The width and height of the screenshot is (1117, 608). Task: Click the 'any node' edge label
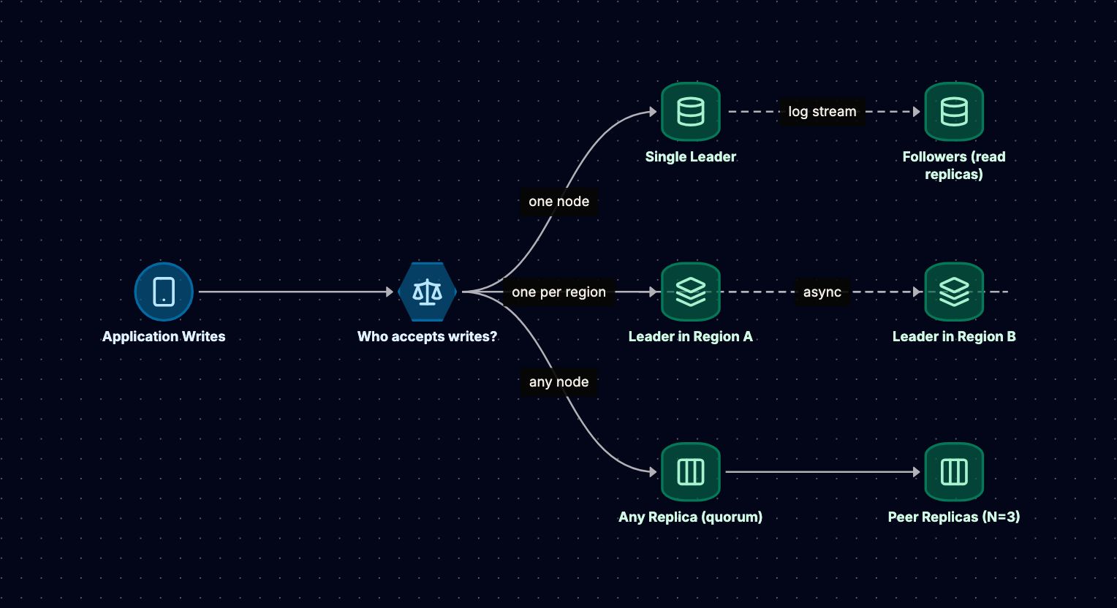(559, 382)
